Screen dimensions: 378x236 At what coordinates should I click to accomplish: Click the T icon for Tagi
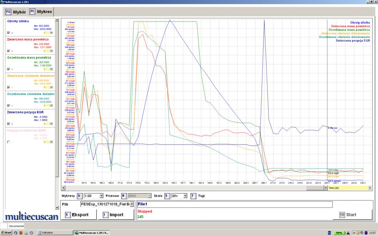[193, 196]
